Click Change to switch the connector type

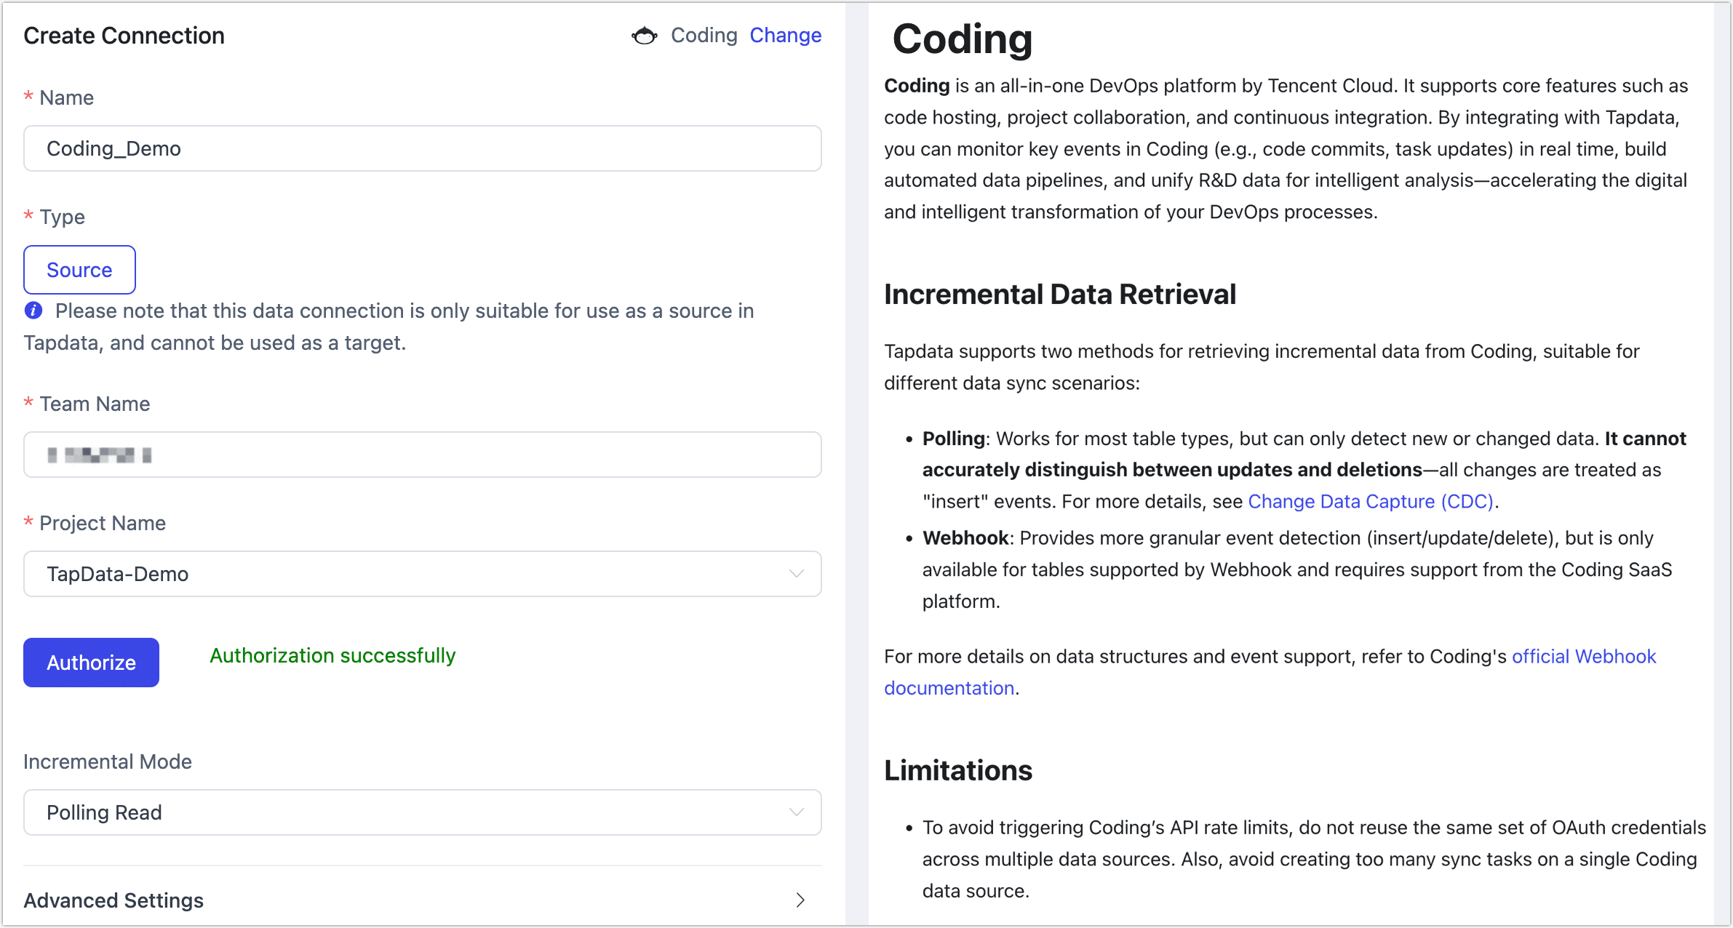pos(785,35)
